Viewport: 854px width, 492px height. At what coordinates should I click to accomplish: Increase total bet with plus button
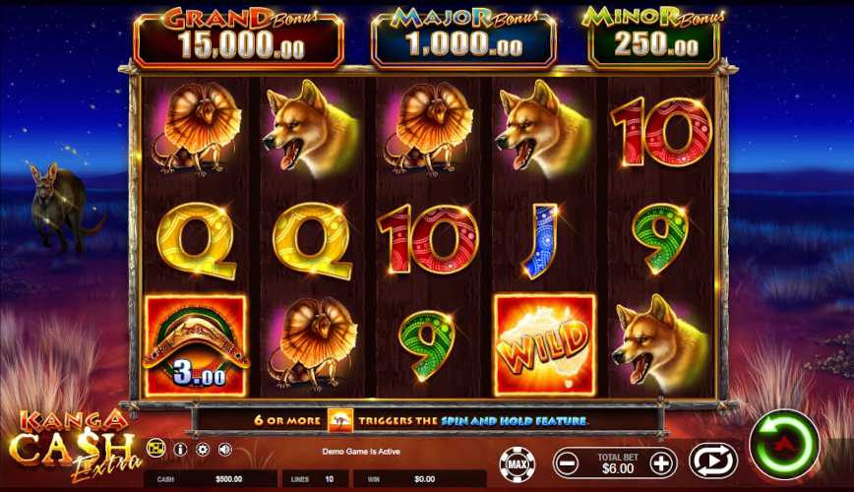662,463
